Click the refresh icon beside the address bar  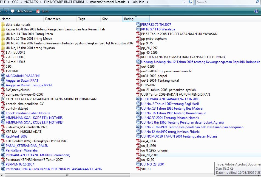[x=190, y=2]
